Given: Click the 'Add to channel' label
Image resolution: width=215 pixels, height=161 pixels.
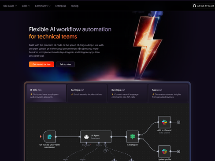Looking at the screenshot, I should (164, 130).
